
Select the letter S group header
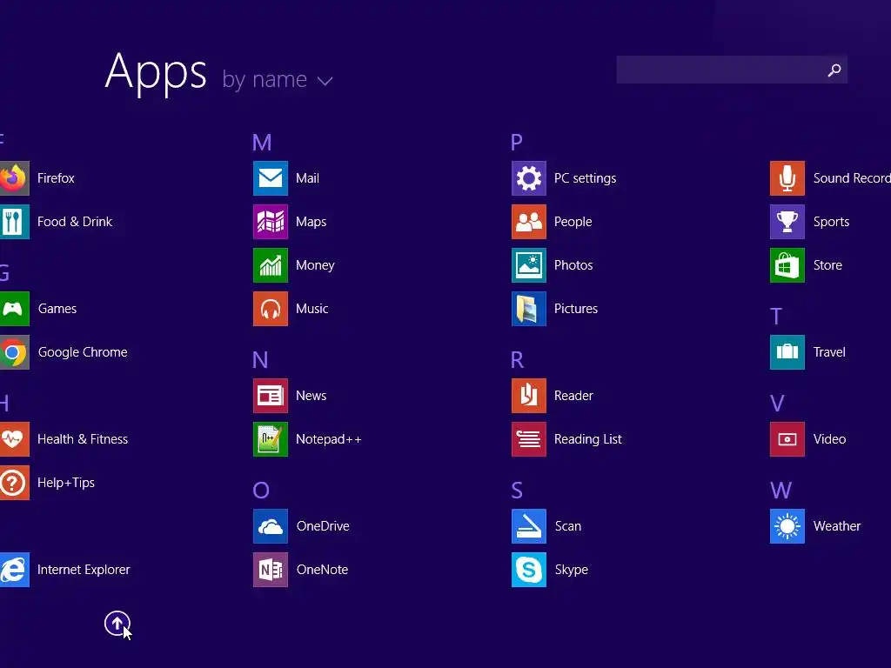pyautogui.click(x=517, y=491)
